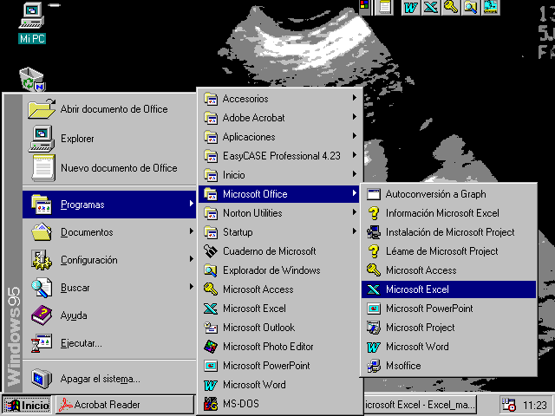The width and height of the screenshot is (555, 416).
Task: Run Instalación de Microsoft Project
Action: 449,232
